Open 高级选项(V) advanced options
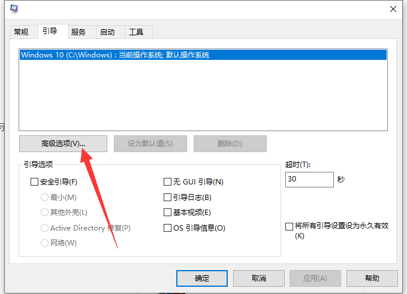Screen dimensions: 407x294 [x=63, y=144]
